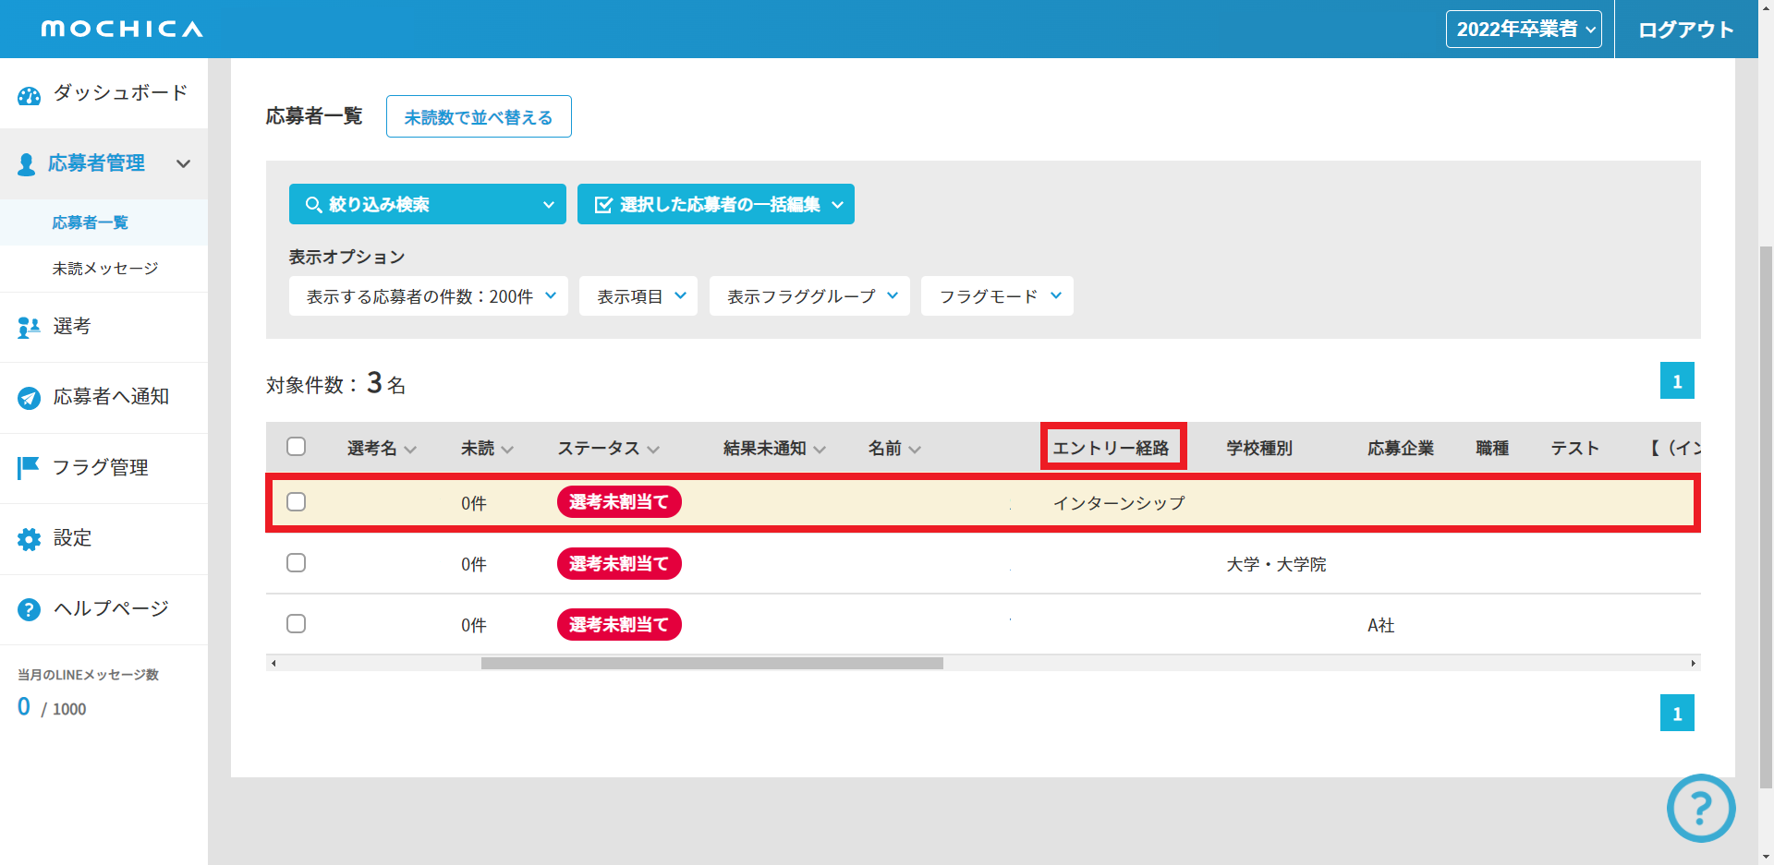Click the paper plane notification icon

click(x=29, y=398)
